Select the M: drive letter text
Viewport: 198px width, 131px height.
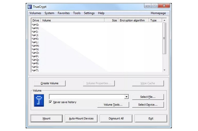tap(38, 46)
